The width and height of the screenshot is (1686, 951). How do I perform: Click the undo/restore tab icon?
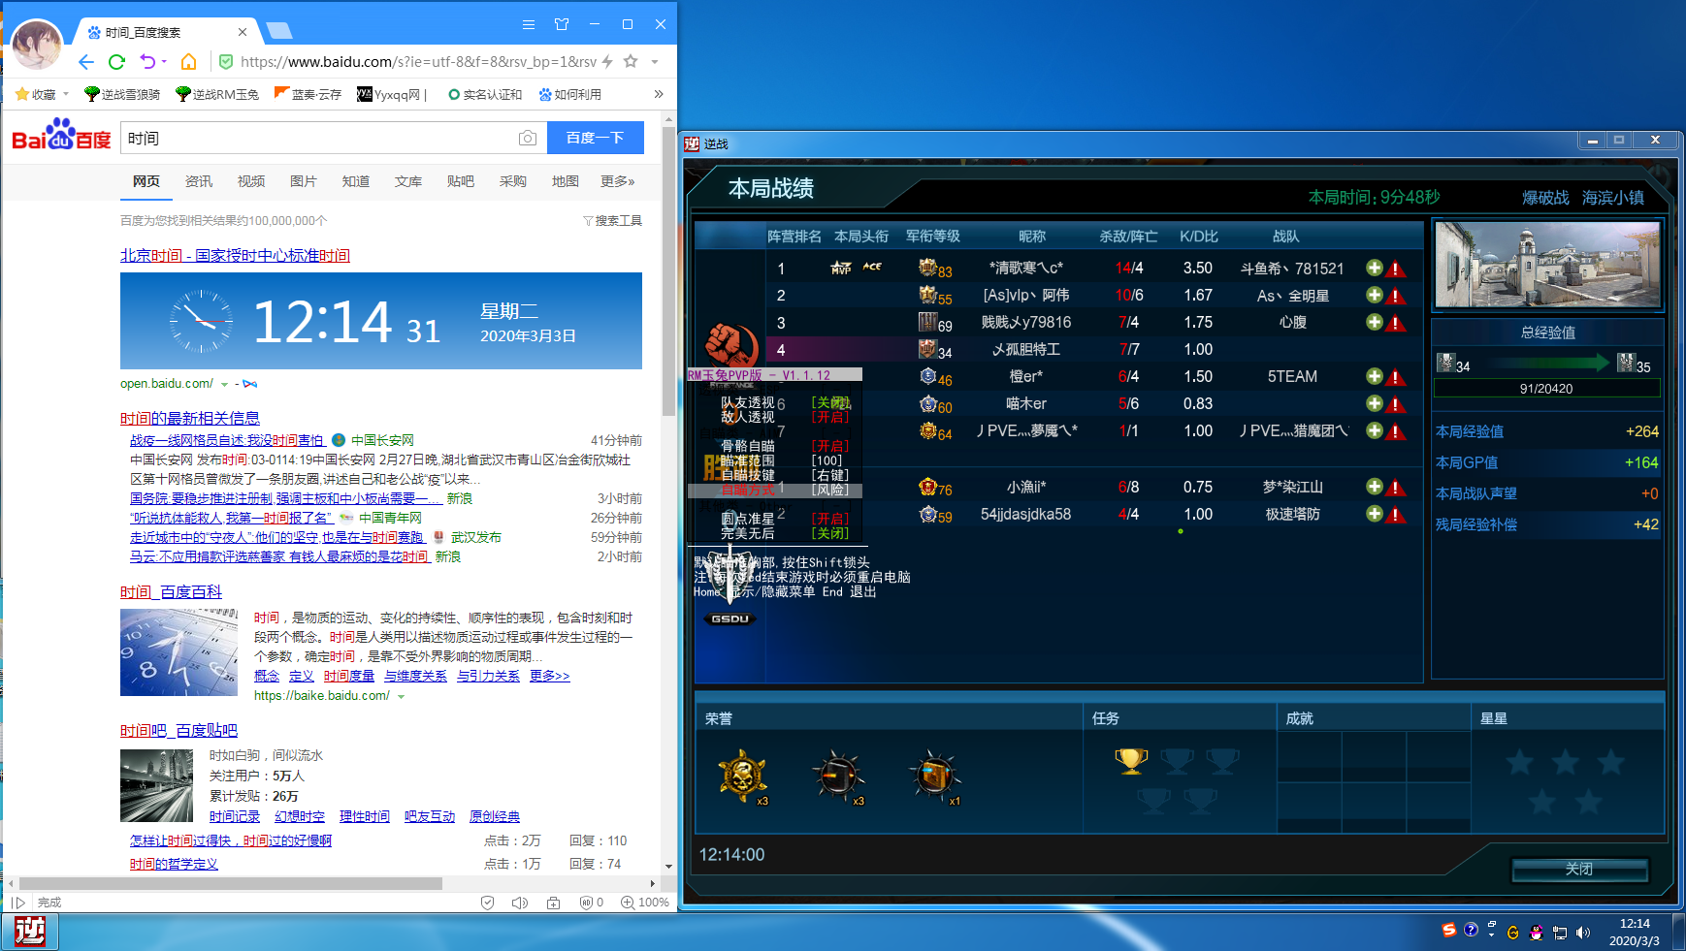point(147,62)
